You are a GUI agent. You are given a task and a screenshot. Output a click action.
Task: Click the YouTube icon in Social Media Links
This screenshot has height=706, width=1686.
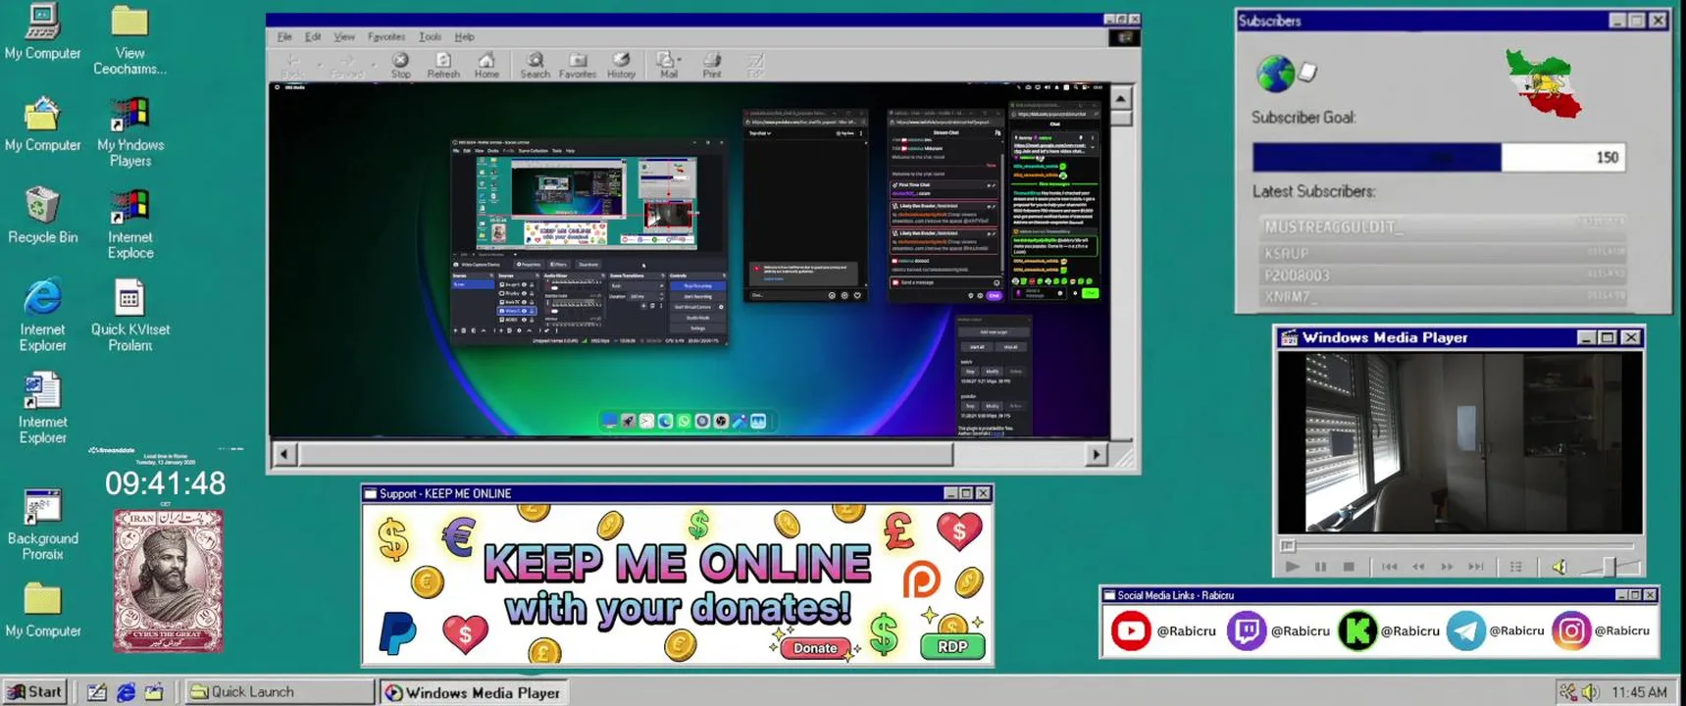pyautogui.click(x=1131, y=630)
